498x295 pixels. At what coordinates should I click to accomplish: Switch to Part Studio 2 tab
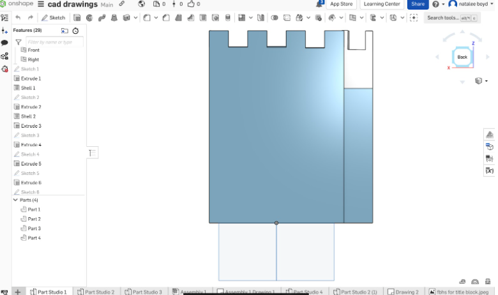(96, 292)
